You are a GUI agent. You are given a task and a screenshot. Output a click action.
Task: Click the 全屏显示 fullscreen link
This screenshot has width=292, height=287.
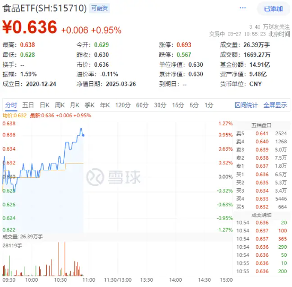(275, 105)
